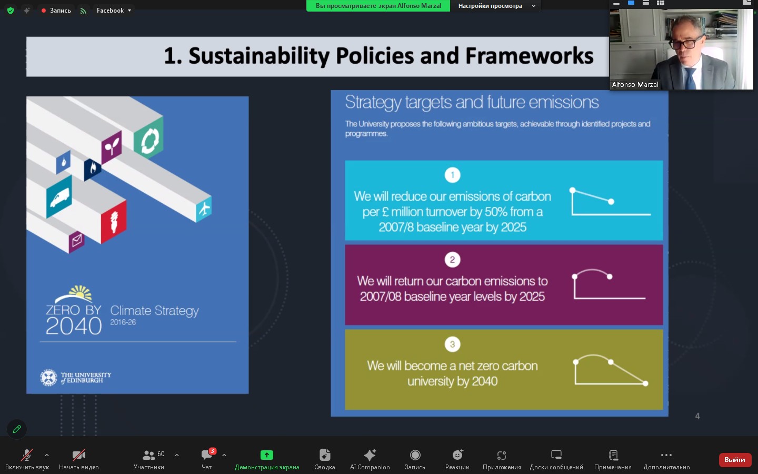
Task: Switch to grid gallery thumbnail view icon
Action: click(x=661, y=3)
